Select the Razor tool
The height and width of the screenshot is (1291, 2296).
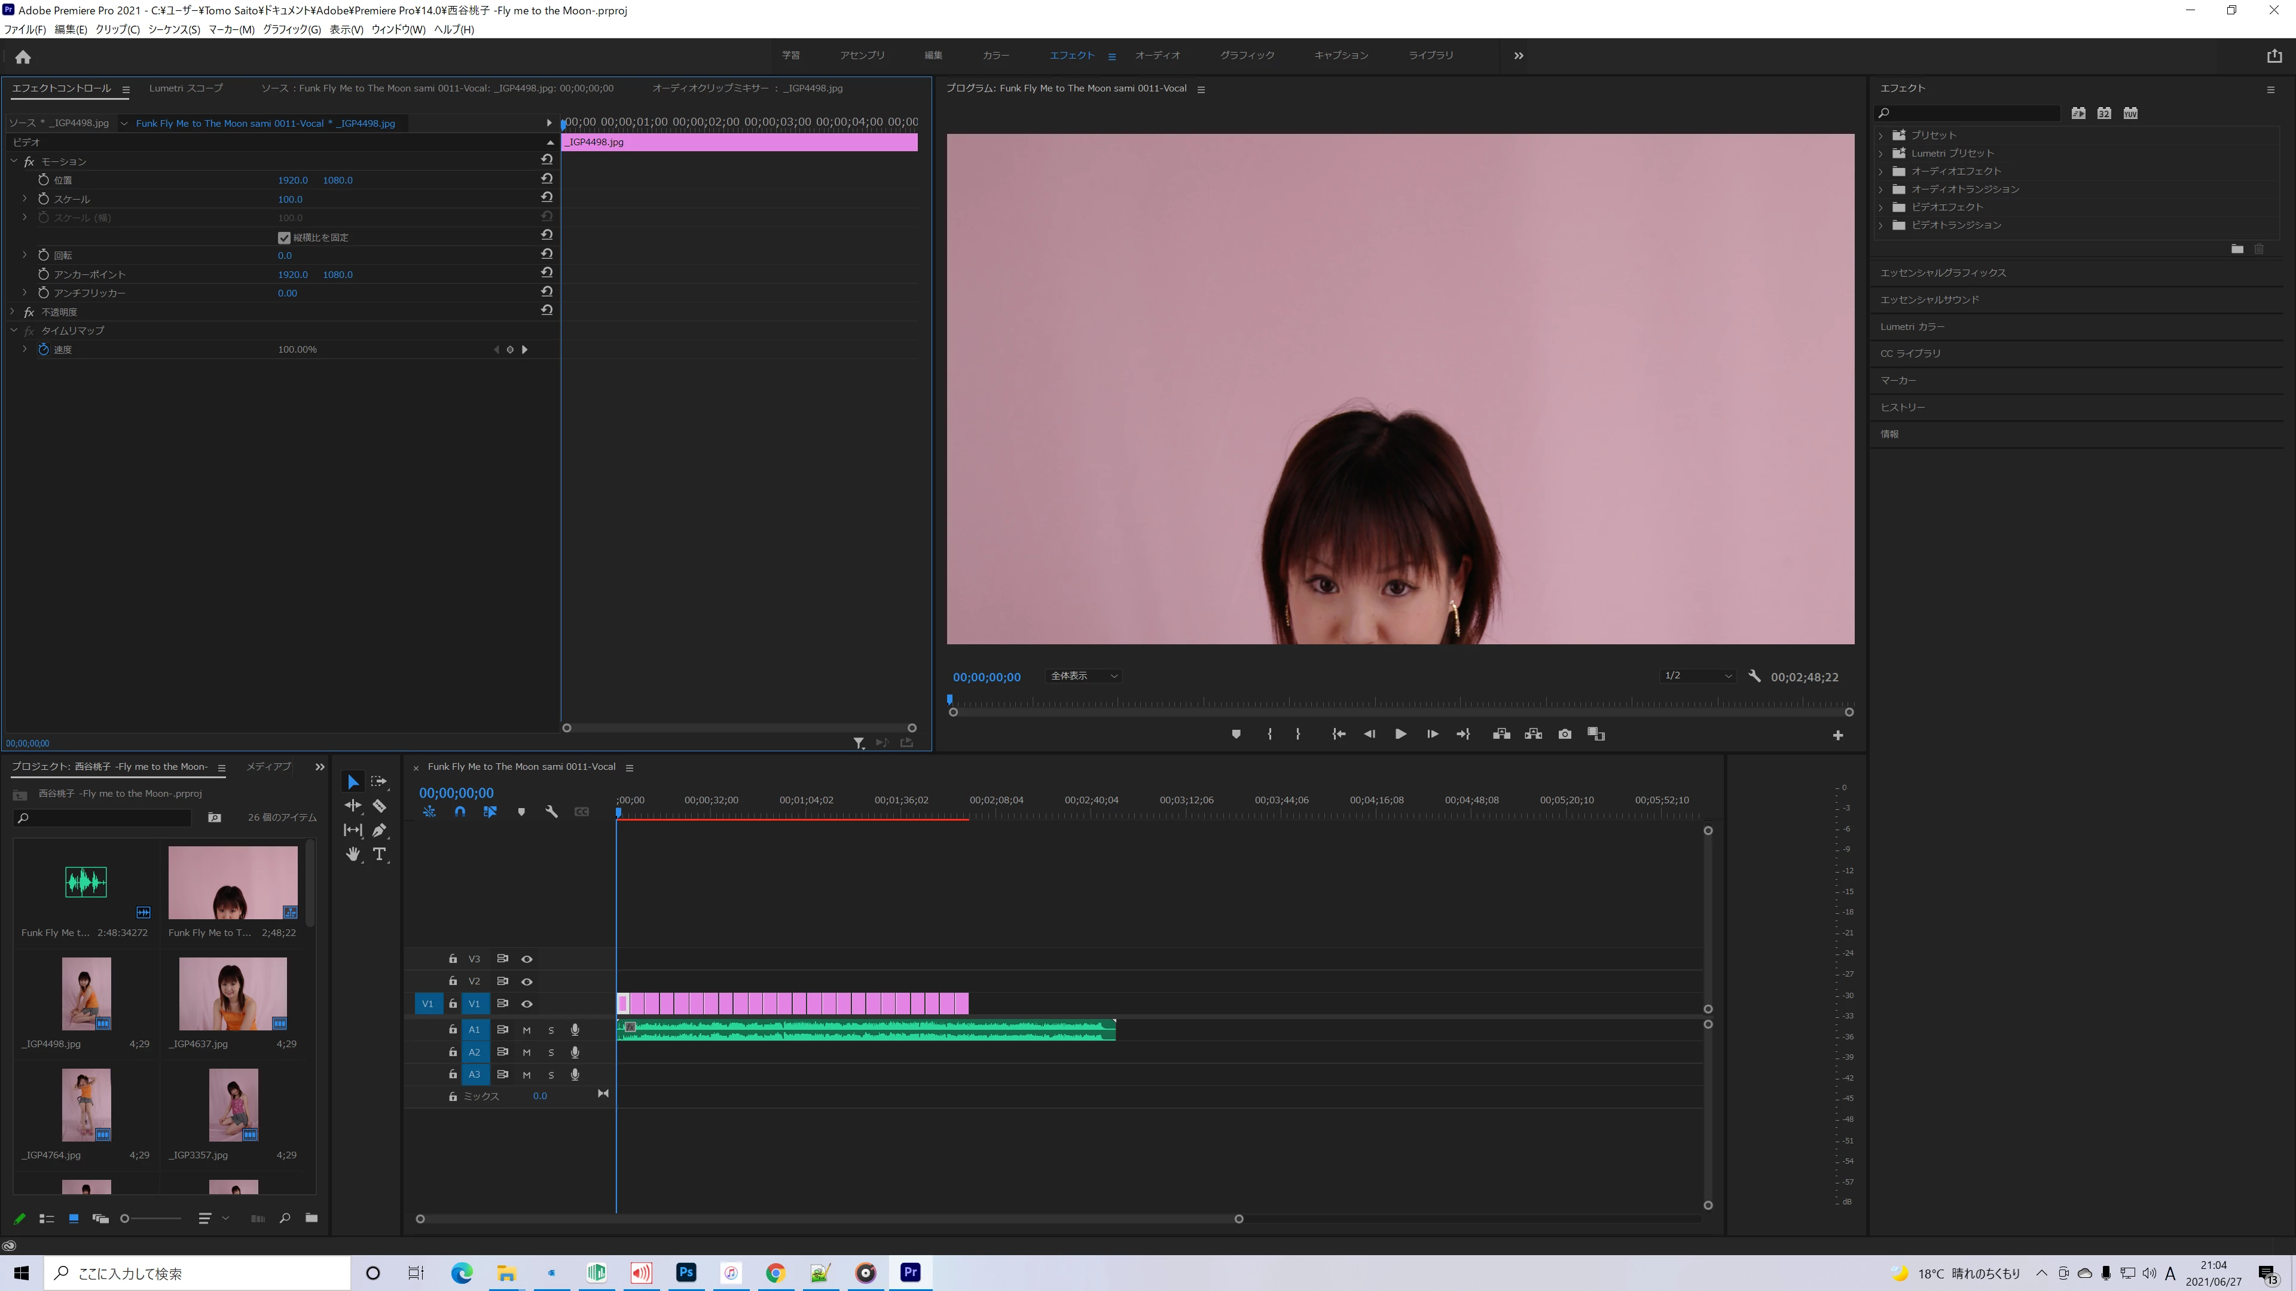(x=379, y=806)
